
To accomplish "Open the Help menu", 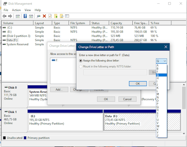I will click(38, 10).
